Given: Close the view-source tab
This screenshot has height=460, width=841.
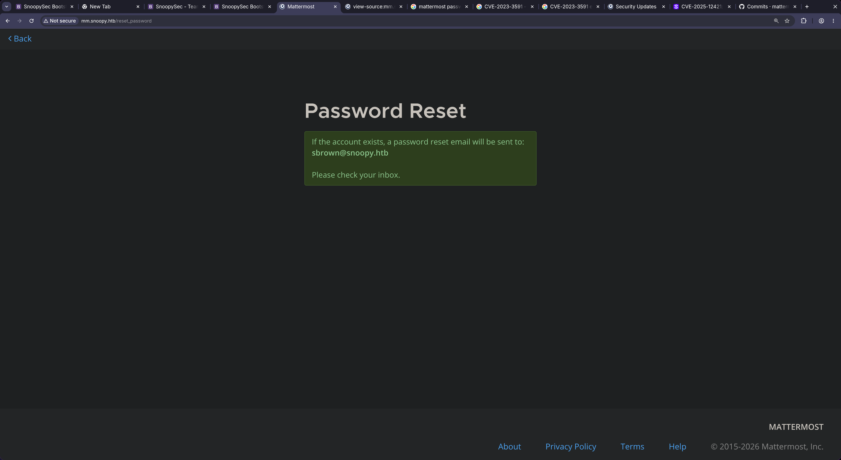Looking at the screenshot, I should pyautogui.click(x=401, y=7).
